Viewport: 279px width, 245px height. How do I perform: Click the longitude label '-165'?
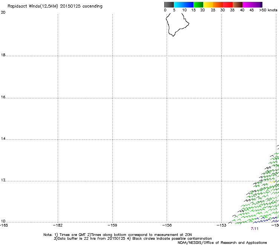click(x=4, y=225)
